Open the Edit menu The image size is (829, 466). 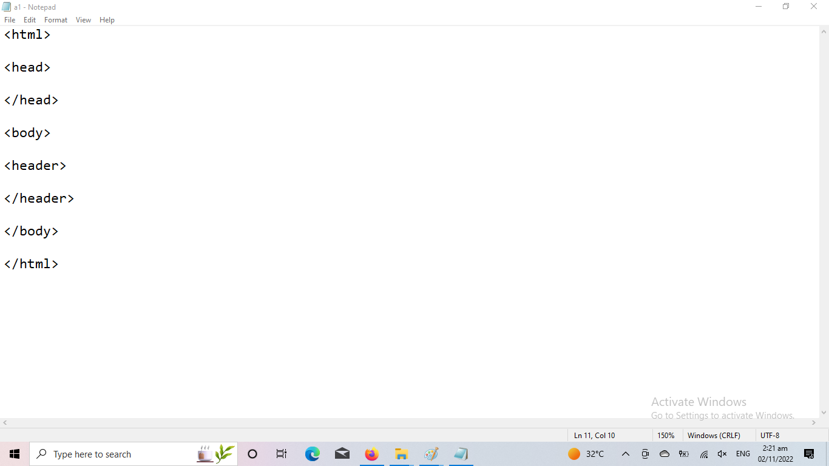point(30,20)
